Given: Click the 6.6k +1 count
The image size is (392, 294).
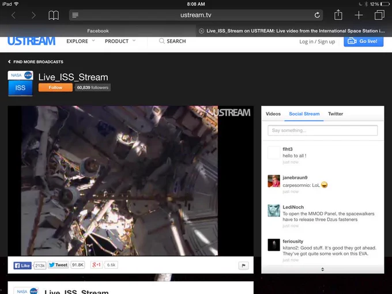Looking at the screenshot, I should 111,265.
